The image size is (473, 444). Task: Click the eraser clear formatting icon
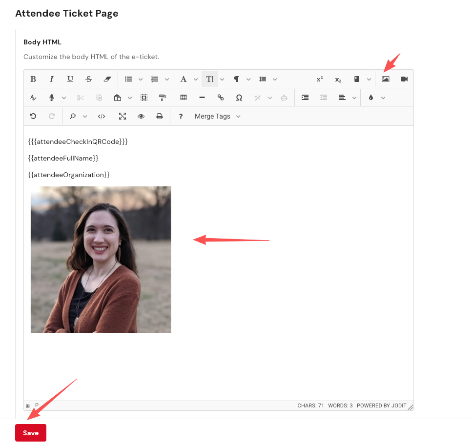point(107,79)
